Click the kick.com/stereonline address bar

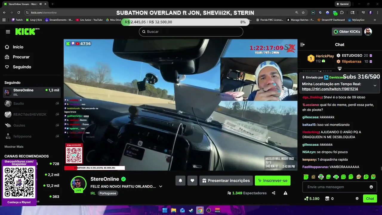click(44, 13)
